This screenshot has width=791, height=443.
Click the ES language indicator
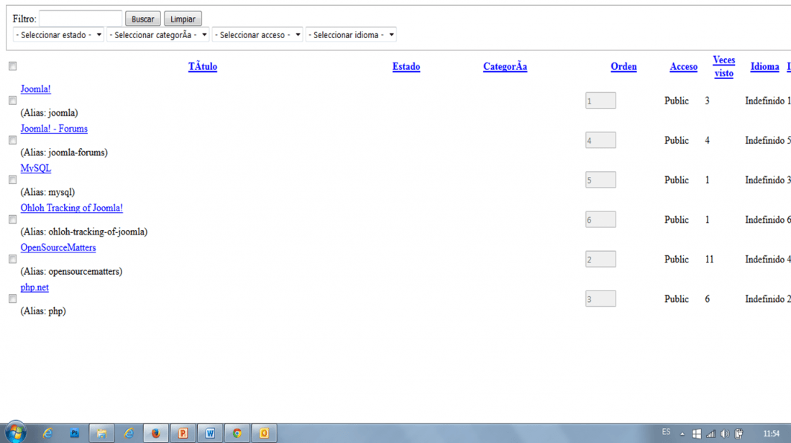click(x=666, y=432)
